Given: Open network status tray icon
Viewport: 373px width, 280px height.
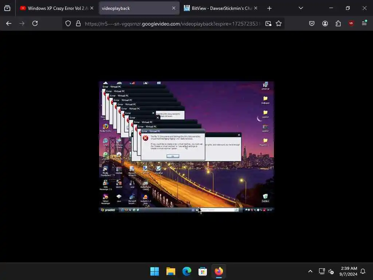Looking at the screenshot, I should 322,271.
